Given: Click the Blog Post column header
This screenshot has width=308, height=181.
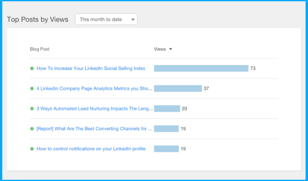Looking at the screenshot, I should (x=39, y=49).
